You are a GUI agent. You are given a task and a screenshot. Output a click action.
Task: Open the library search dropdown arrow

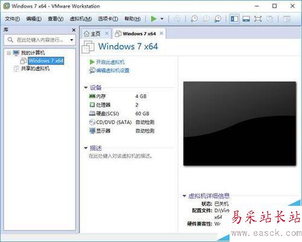point(72,40)
